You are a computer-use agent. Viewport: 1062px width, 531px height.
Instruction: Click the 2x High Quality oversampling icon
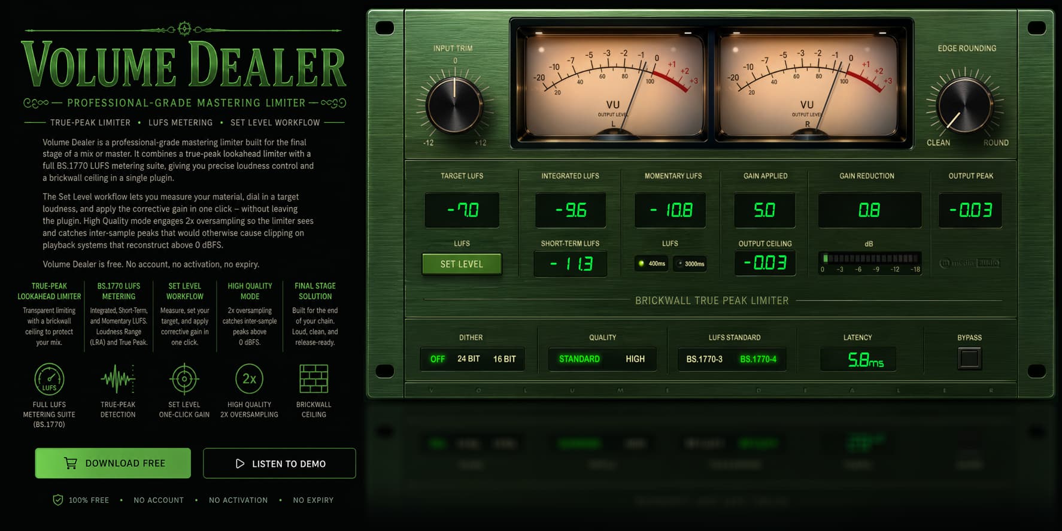[249, 379]
